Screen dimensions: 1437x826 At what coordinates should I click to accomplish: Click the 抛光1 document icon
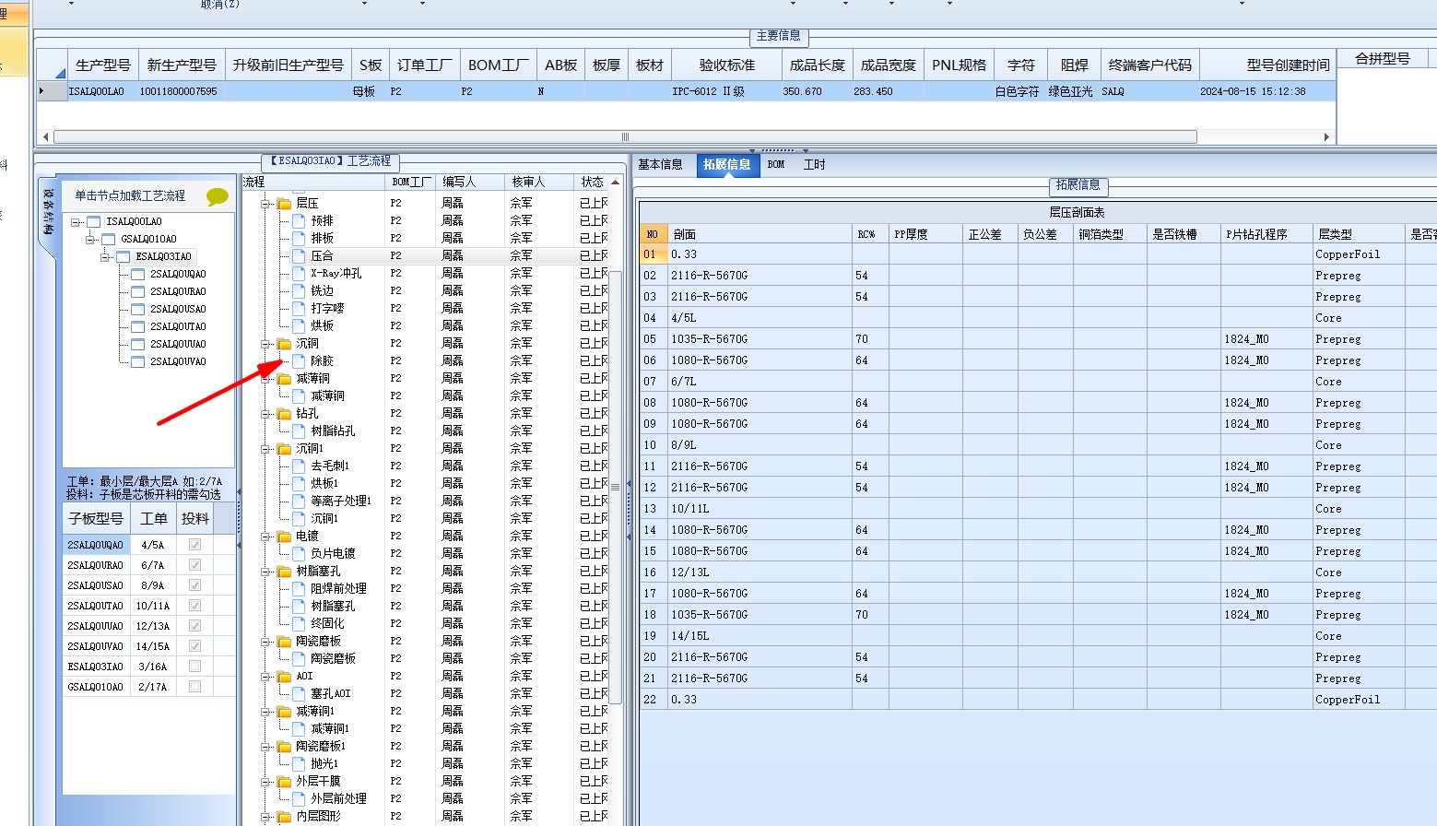click(x=299, y=763)
